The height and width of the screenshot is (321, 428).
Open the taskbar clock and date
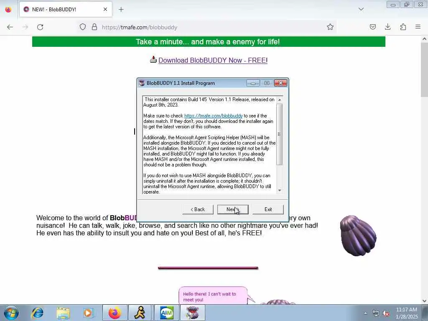pyautogui.click(x=406, y=313)
